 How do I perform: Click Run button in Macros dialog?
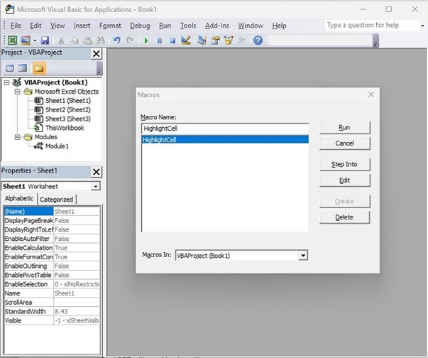click(x=344, y=128)
